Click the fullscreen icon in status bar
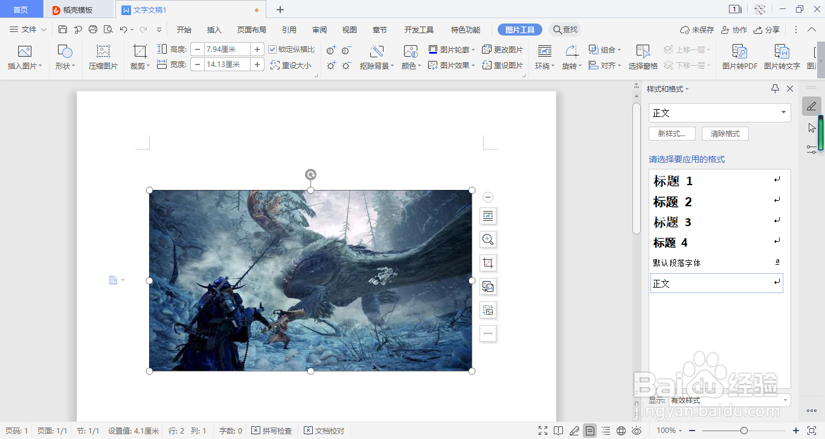 click(x=544, y=431)
